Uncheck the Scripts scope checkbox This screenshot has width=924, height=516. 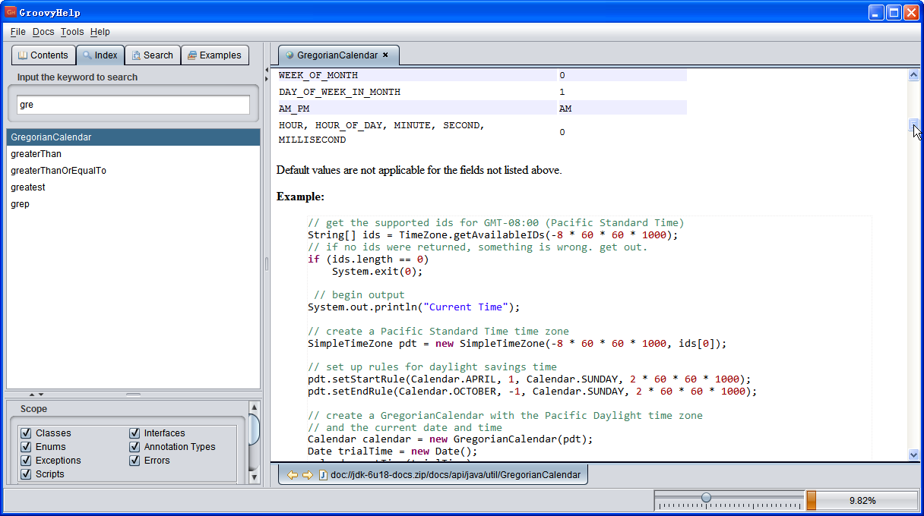click(x=26, y=474)
